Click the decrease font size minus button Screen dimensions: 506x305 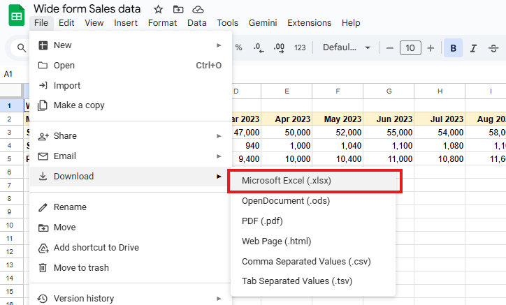389,48
